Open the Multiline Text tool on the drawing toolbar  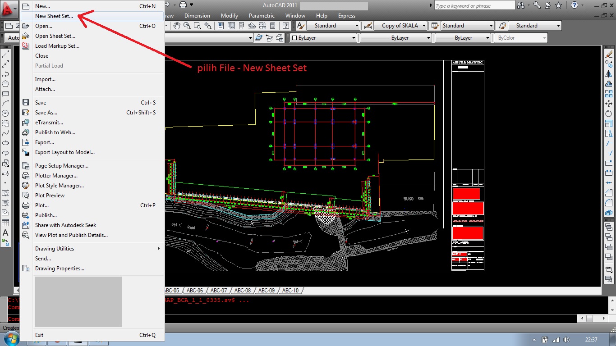(x=5, y=233)
